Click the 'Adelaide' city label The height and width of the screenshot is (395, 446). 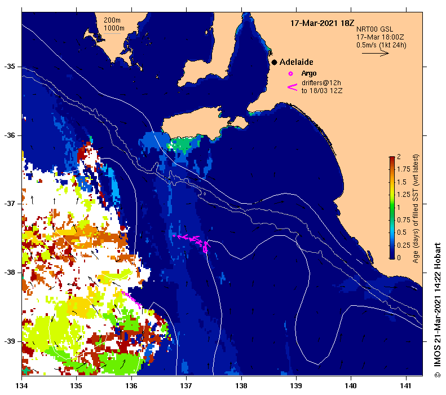click(x=297, y=62)
